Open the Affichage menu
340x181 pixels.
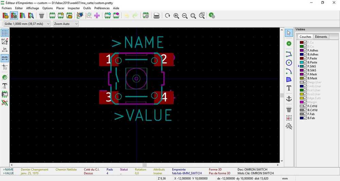click(33, 8)
